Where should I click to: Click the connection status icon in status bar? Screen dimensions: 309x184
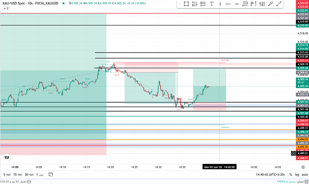click(306, 181)
